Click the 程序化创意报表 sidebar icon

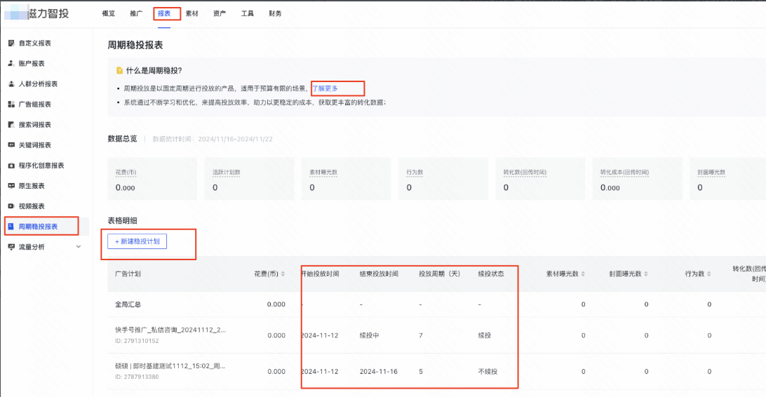tap(11, 166)
